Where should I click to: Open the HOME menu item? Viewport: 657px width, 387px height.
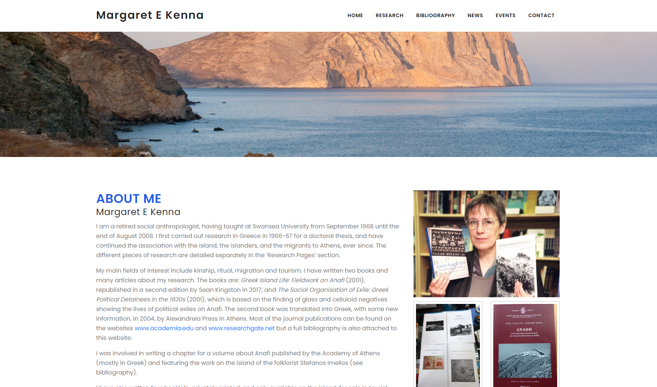coord(355,15)
